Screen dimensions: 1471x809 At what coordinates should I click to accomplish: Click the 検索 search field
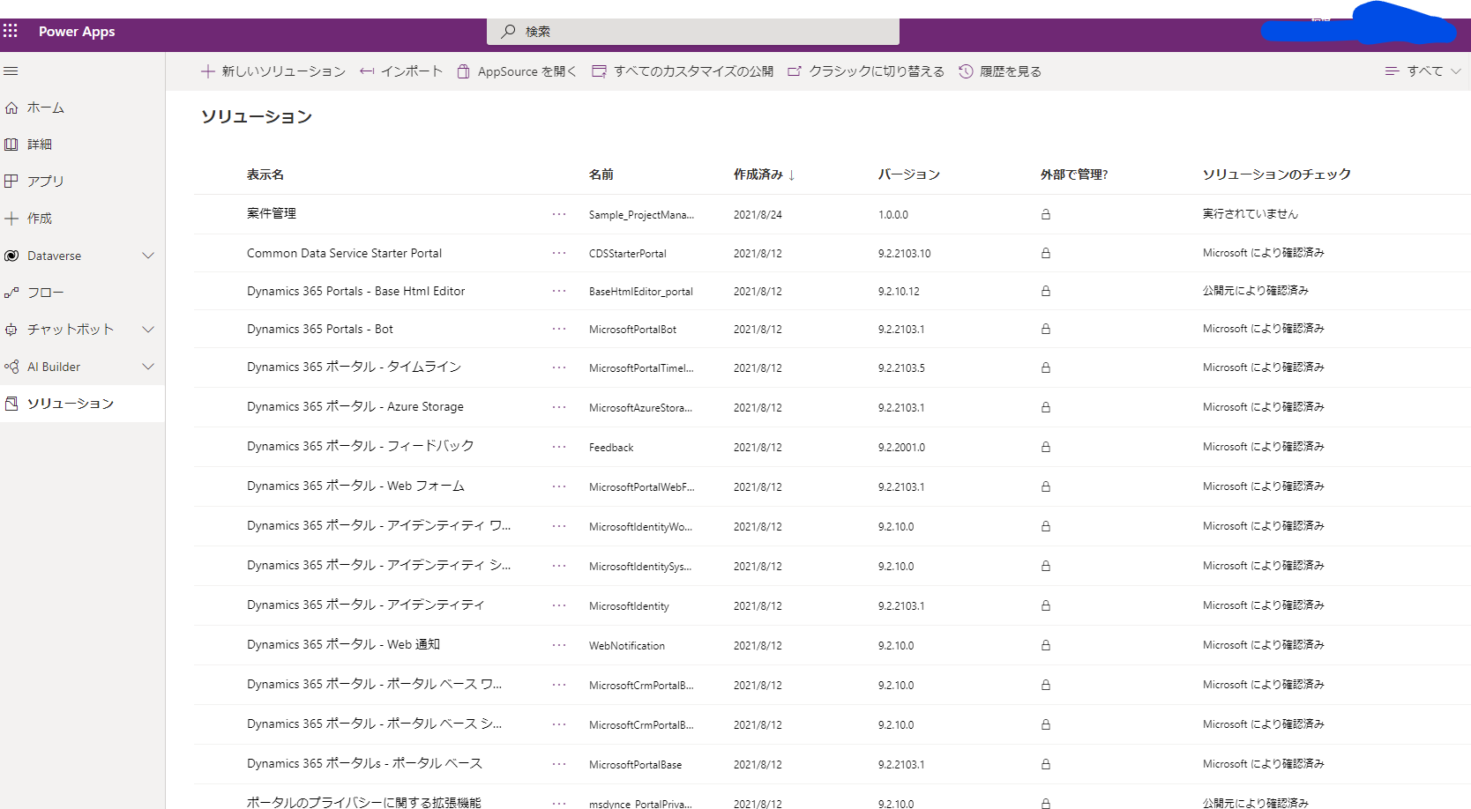tap(693, 31)
